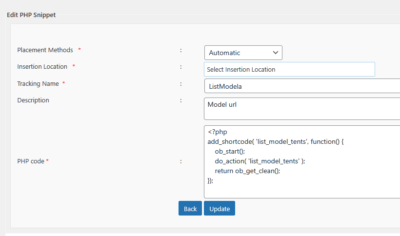Click the Tracking Name label
Image resolution: width=400 pixels, height=236 pixels.
[x=38, y=84]
